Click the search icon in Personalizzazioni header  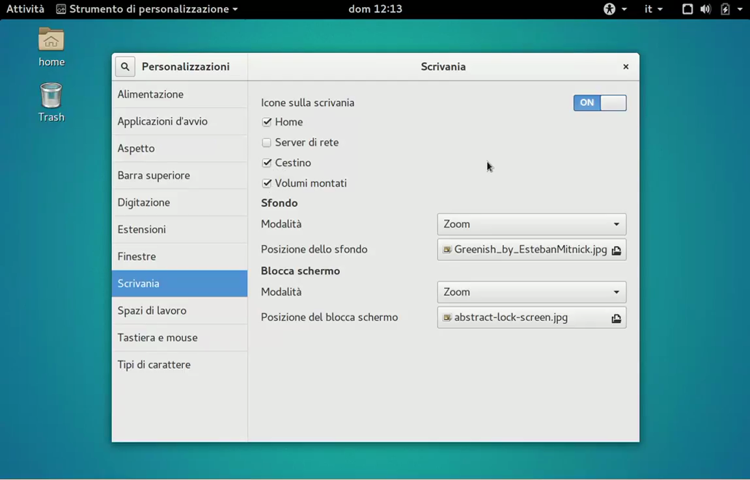pyautogui.click(x=125, y=66)
